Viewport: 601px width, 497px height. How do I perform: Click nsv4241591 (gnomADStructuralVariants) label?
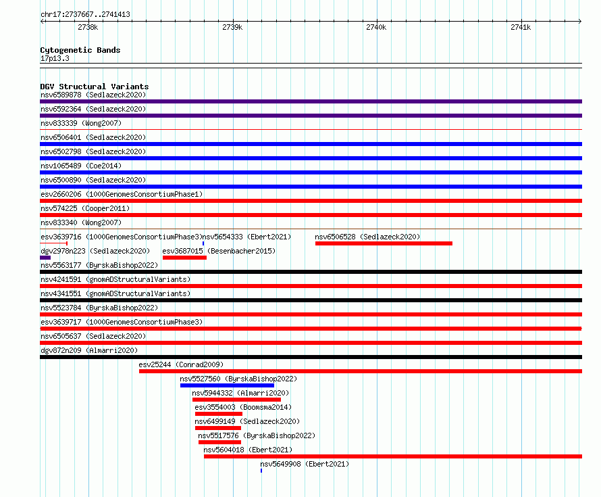coord(115,279)
